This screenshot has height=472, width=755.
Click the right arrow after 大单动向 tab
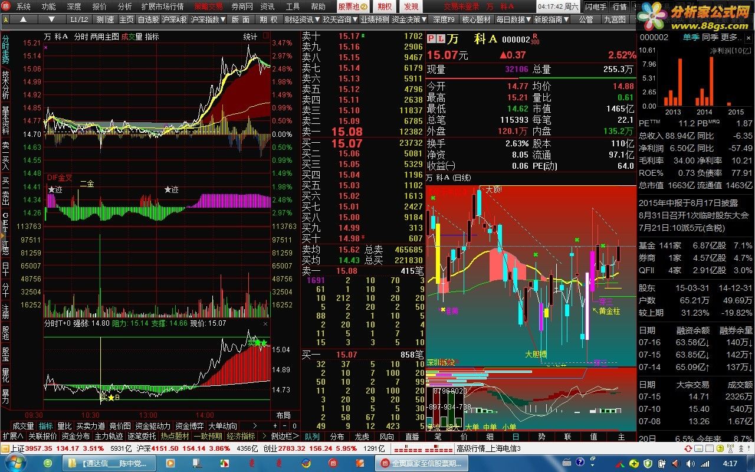(255, 426)
